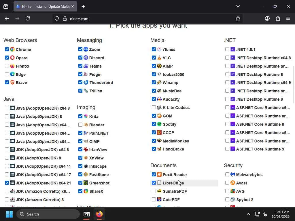Uncheck the Teams checkbox
Image resolution: width=295 pixels, height=221 pixels.
click(x=80, y=66)
